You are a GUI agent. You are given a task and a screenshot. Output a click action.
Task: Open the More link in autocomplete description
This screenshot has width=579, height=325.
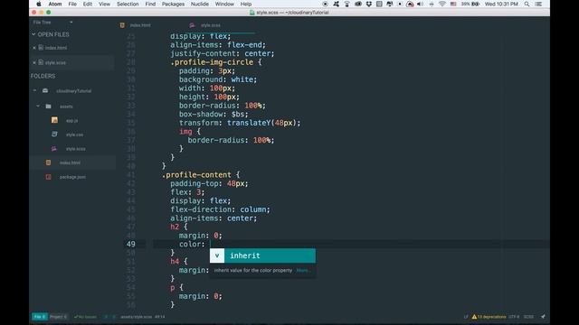(303, 271)
